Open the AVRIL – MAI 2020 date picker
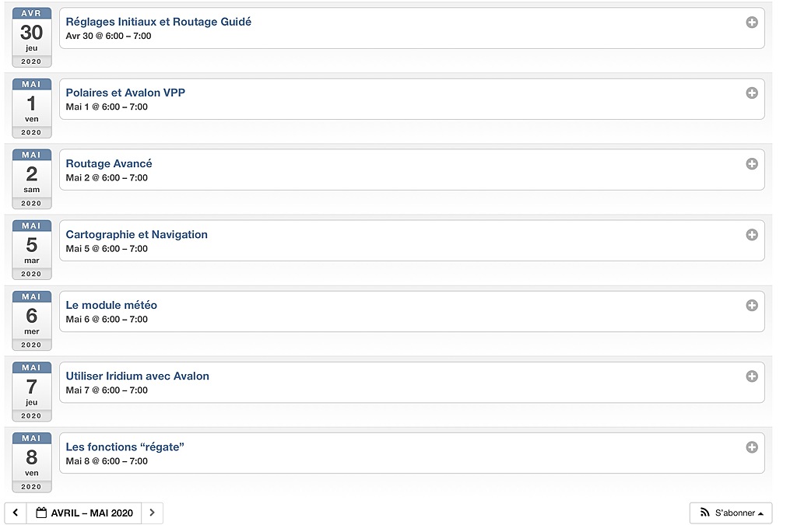 (x=84, y=513)
